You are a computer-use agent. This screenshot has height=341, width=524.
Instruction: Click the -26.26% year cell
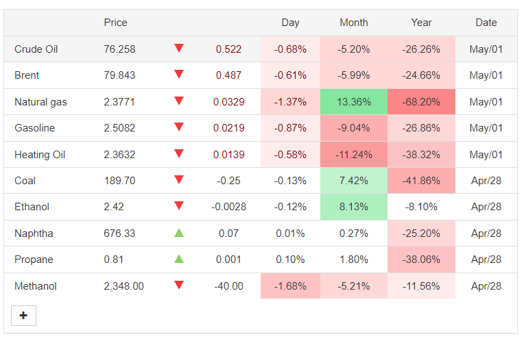click(421, 49)
